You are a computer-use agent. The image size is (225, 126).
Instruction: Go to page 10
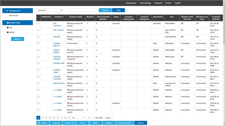[73, 118]
